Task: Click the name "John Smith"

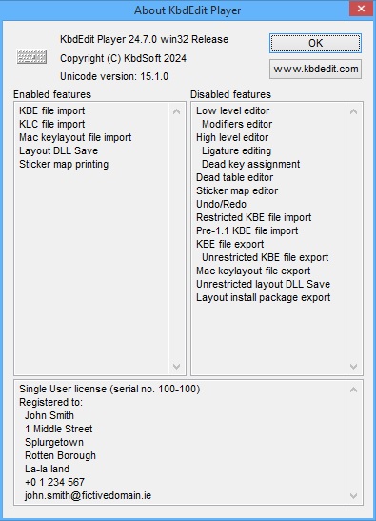Action: (x=49, y=415)
